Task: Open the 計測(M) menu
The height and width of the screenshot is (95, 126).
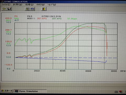Action: click(18, 4)
